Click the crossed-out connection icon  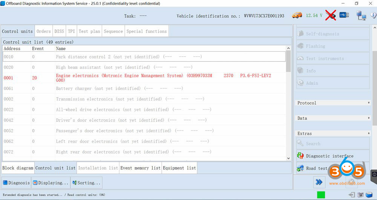[331, 15]
